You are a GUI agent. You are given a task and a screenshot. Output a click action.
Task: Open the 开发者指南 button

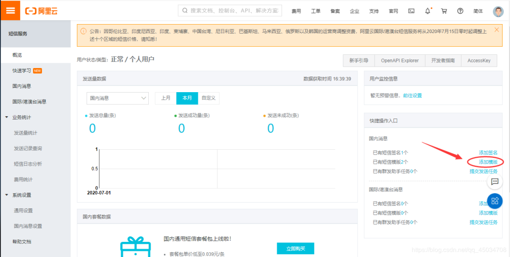point(443,60)
